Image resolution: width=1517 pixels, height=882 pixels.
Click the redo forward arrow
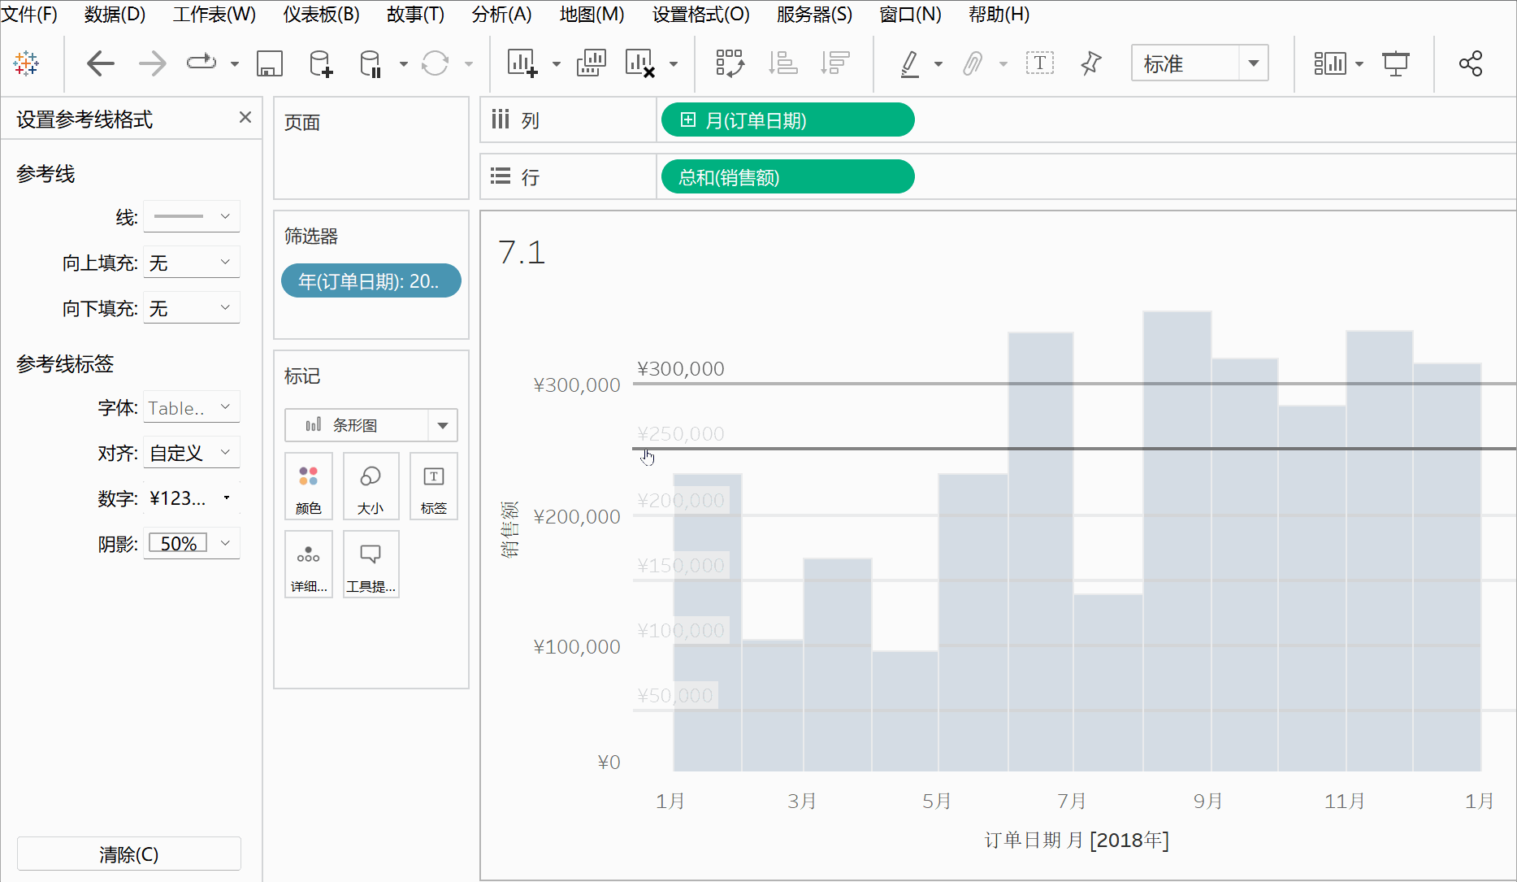[152, 63]
